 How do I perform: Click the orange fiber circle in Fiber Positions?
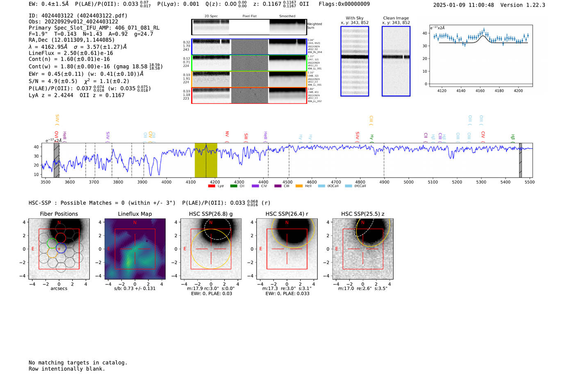52,253
